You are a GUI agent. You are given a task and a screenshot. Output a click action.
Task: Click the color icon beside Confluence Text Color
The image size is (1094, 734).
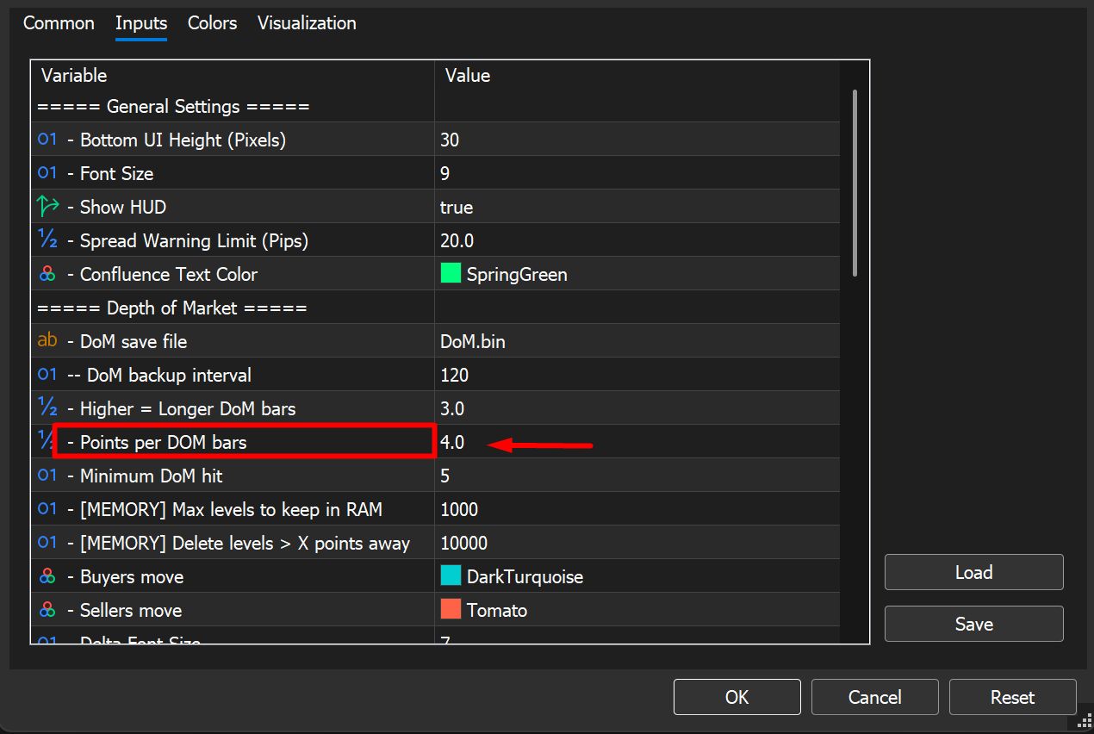47,274
